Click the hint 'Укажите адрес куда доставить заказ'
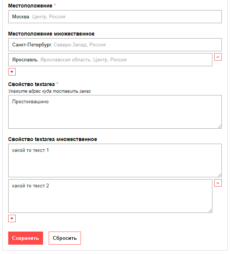Image resolution: width=230 pixels, height=254 pixels. point(49,91)
